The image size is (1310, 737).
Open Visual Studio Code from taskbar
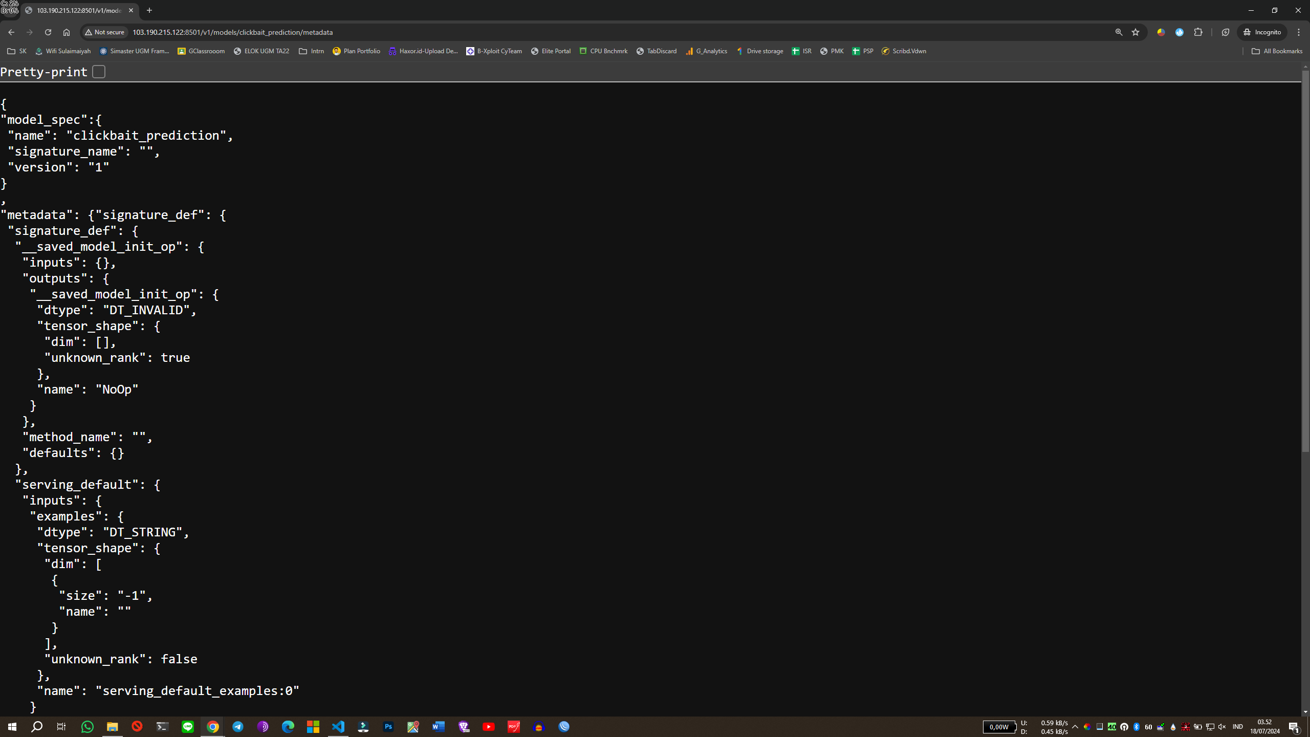[338, 727]
